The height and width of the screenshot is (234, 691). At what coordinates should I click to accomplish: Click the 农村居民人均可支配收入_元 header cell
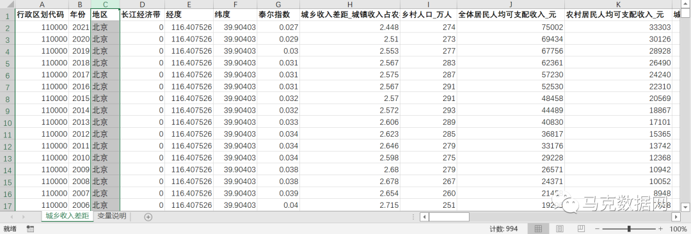618,15
